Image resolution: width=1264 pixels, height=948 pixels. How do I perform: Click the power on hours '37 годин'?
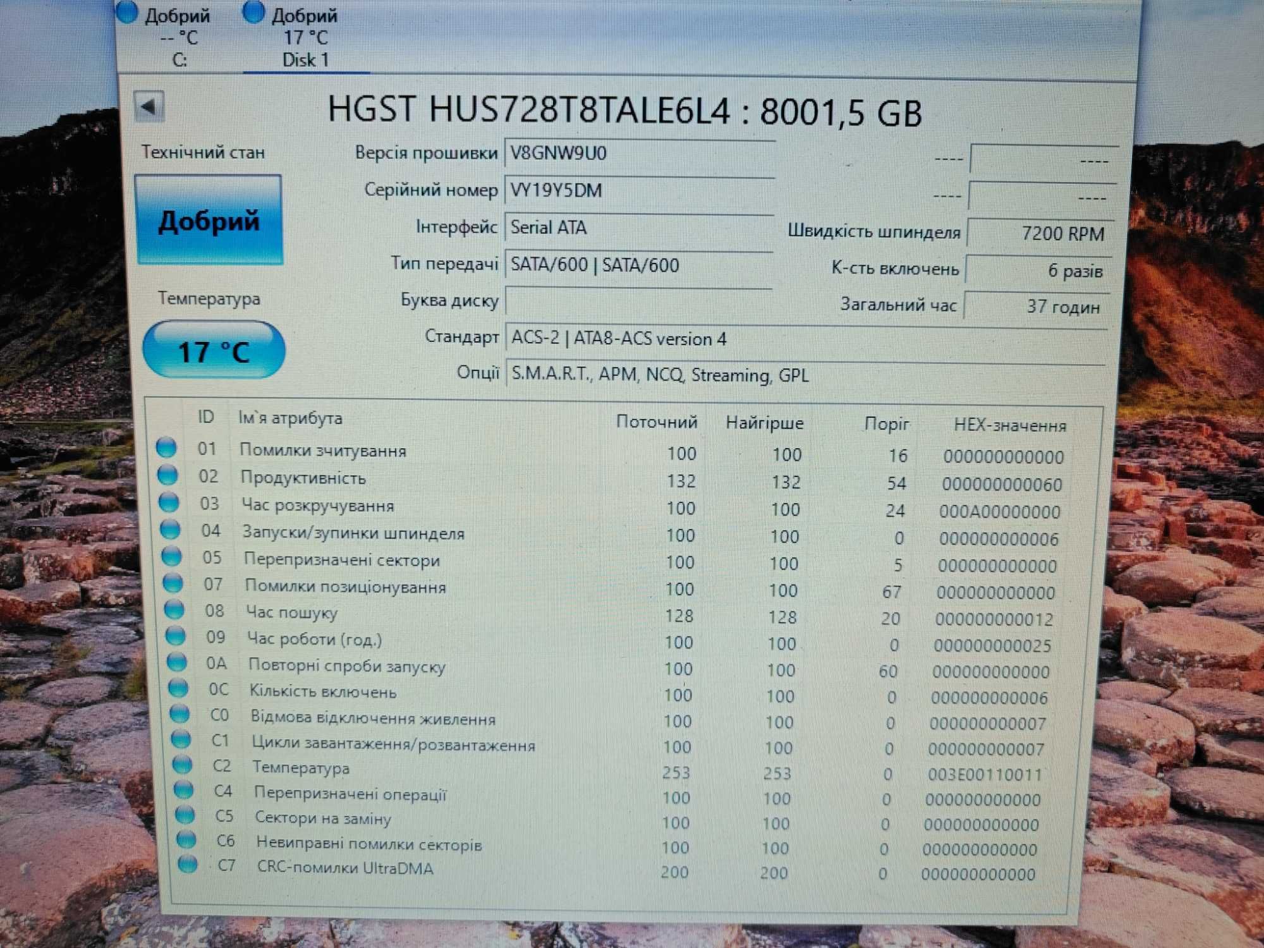pyautogui.click(x=1036, y=307)
